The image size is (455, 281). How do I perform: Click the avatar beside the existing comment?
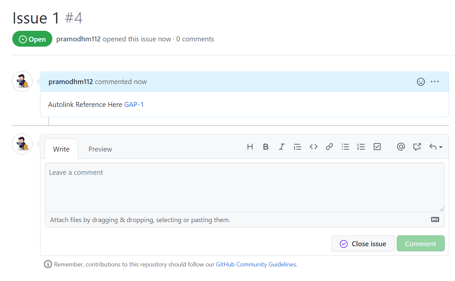click(x=22, y=81)
